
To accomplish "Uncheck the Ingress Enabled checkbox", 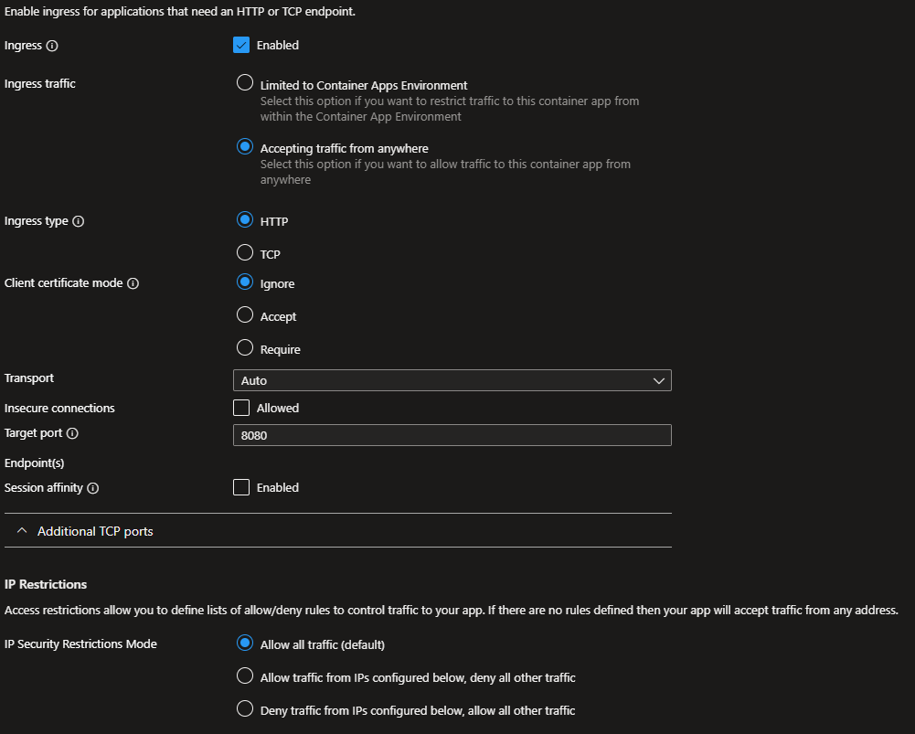I will (x=241, y=45).
